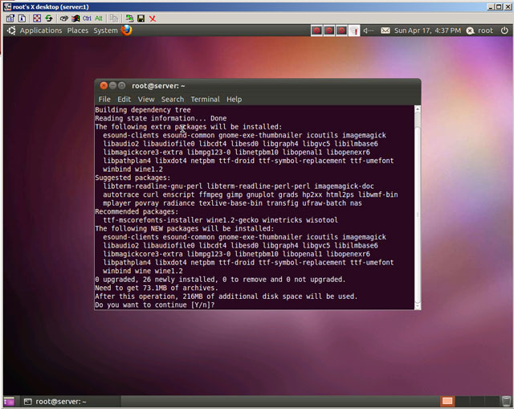Click the 'Do you want to continue [Y/n]?' prompt

tap(155, 305)
